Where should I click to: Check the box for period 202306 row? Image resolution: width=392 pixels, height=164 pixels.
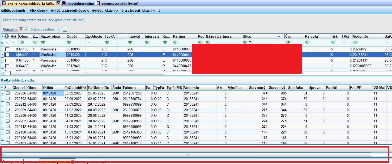8,93
